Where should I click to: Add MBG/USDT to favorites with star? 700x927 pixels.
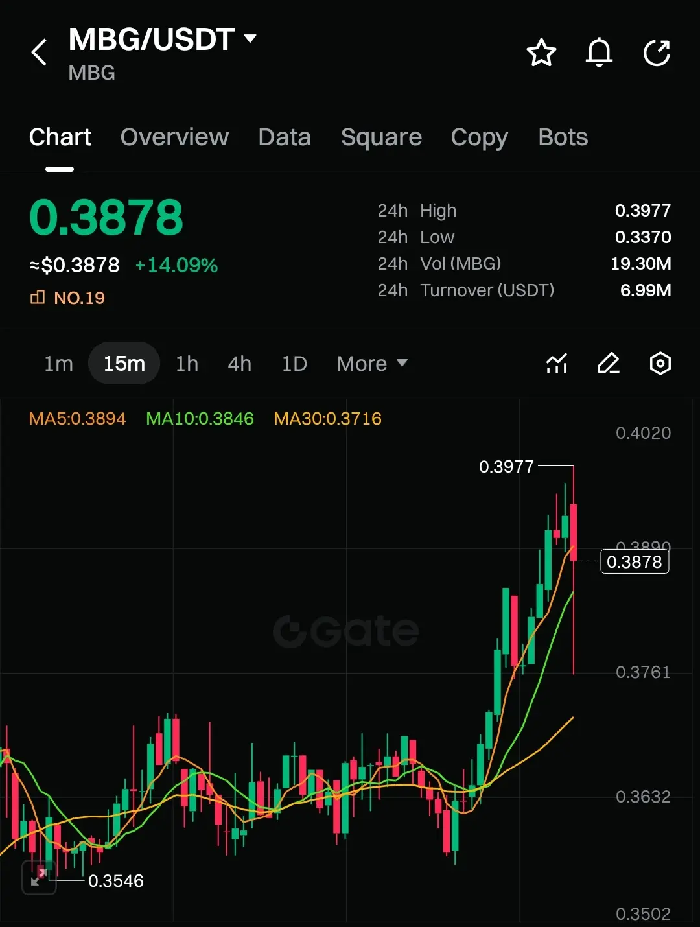(x=541, y=53)
